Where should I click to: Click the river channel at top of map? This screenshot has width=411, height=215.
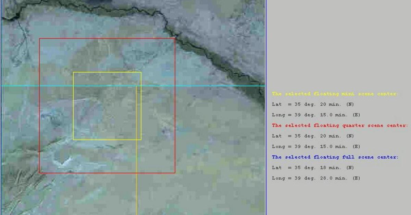[x=103, y=7]
